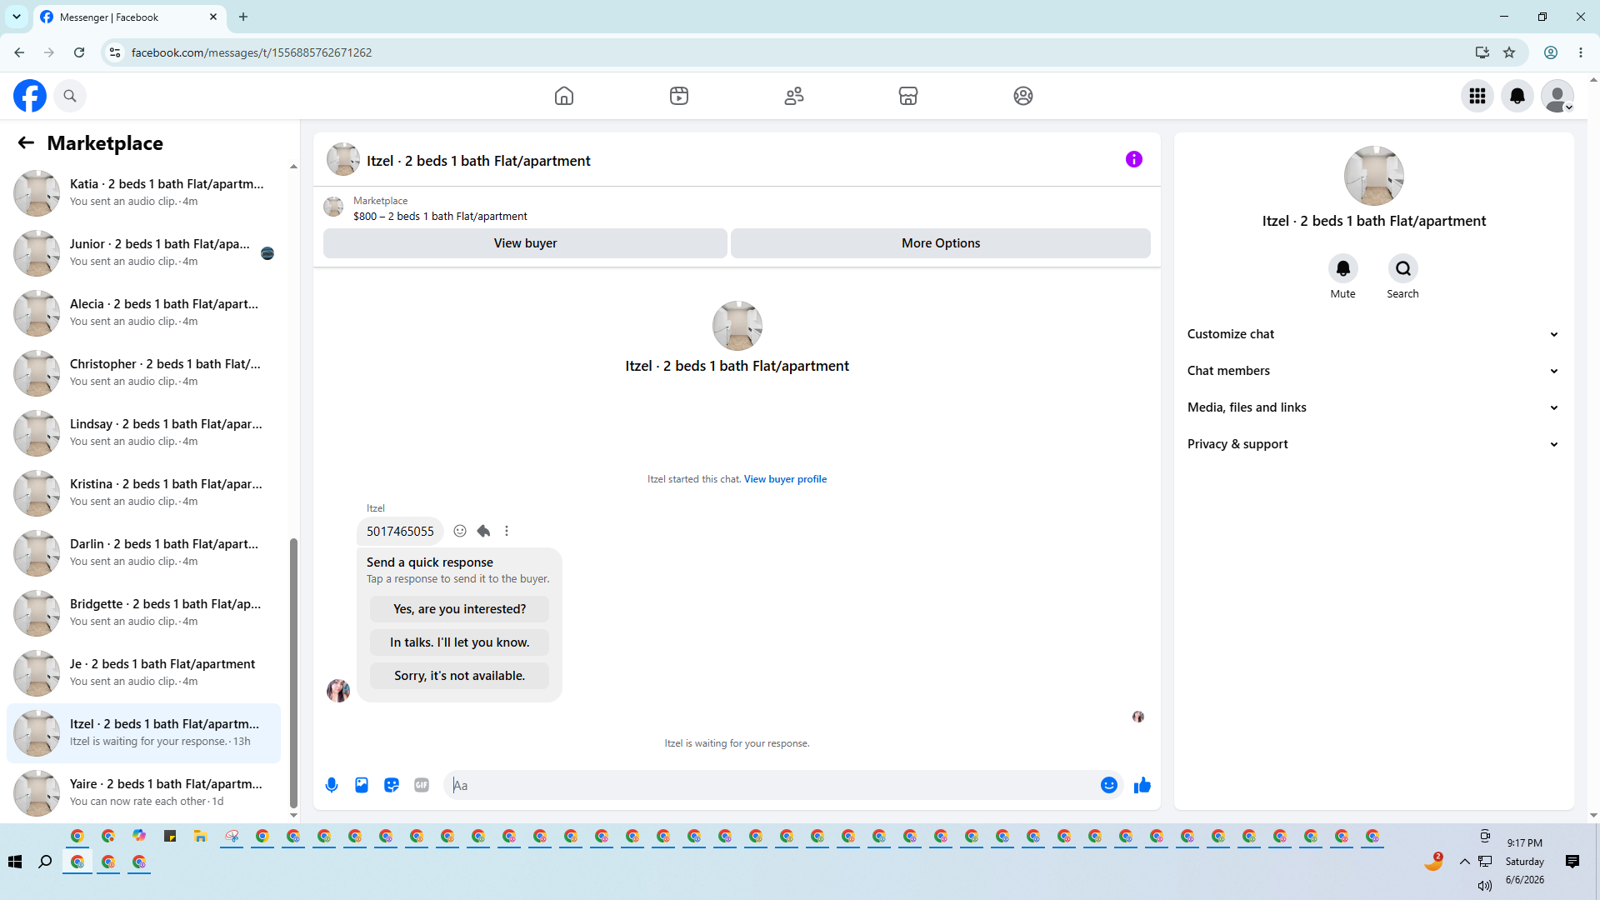Expand the Privacy & support section
This screenshot has width=1600, height=900.
coord(1373,444)
